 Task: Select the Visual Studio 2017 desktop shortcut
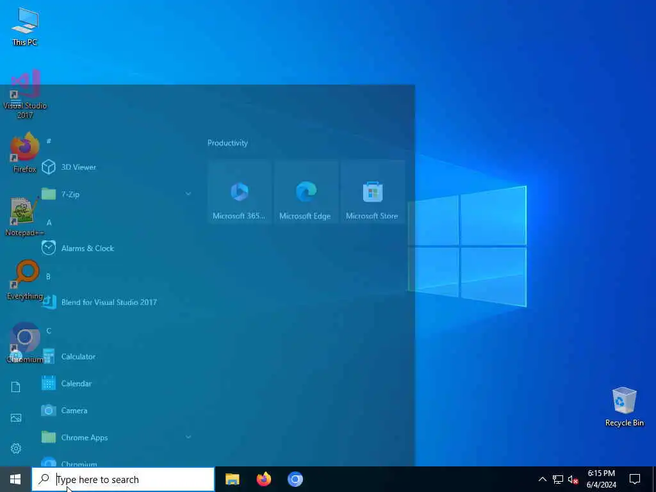click(x=25, y=94)
